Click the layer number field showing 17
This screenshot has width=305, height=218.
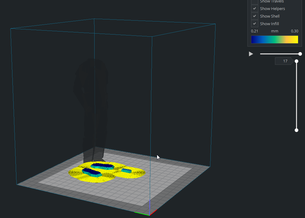(x=284, y=61)
